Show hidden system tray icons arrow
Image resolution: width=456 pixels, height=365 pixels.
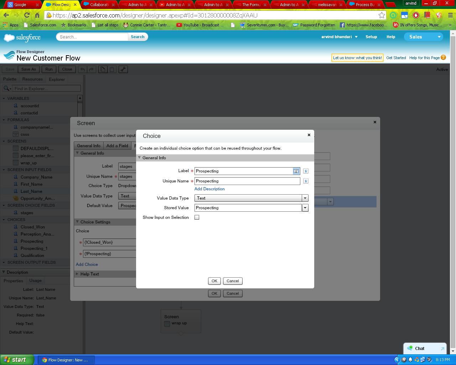(x=397, y=360)
